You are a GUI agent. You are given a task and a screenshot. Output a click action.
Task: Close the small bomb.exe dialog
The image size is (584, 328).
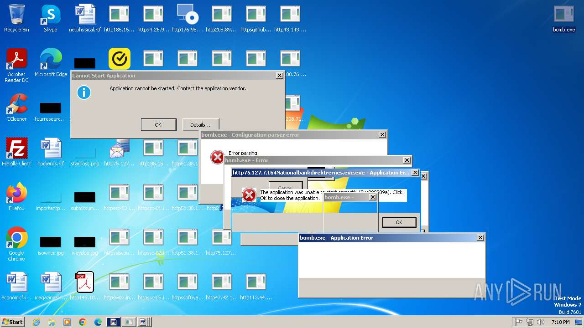pos(372,197)
